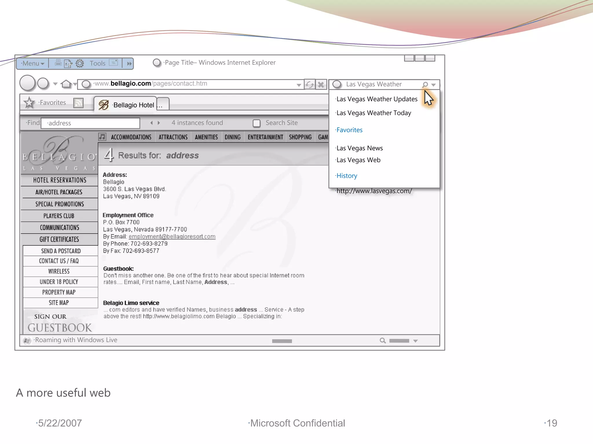Click Sign Our Guestbook banner
The width and height of the screenshot is (593, 444).
(60, 323)
